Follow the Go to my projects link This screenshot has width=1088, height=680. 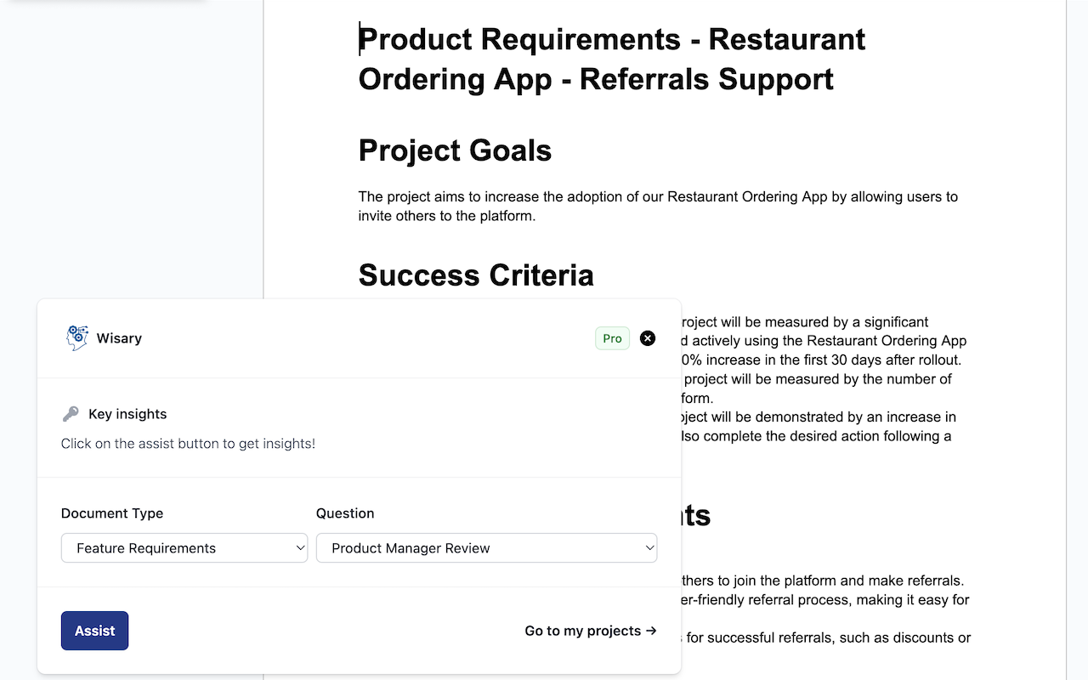[591, 631]
